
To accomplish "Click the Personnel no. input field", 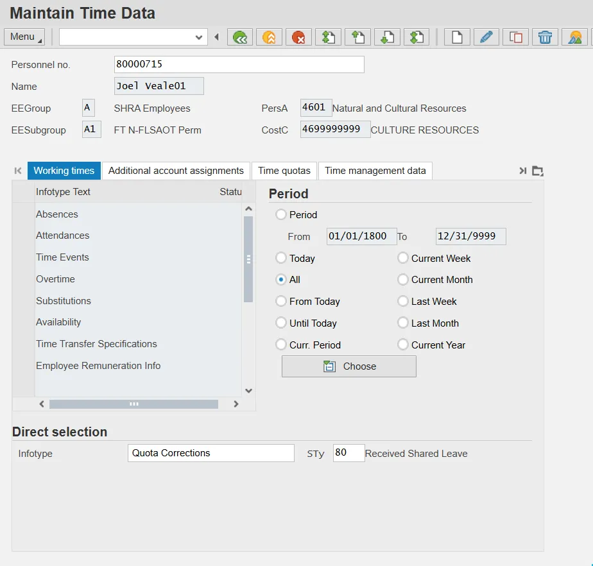I will coord(239,64).
